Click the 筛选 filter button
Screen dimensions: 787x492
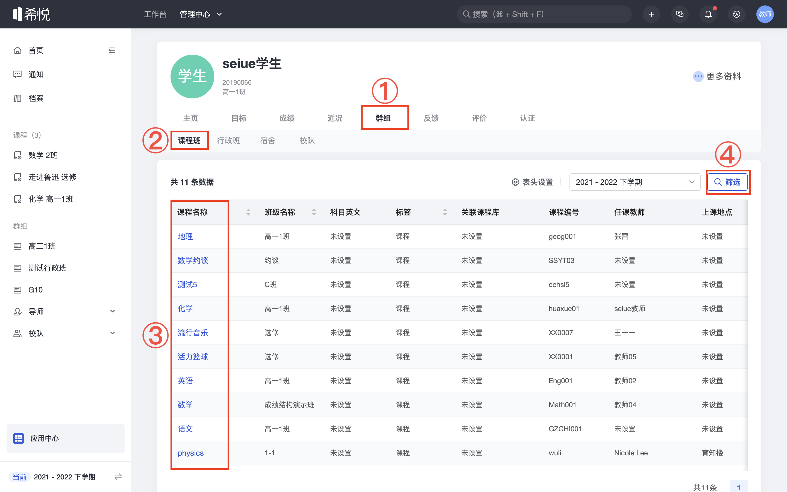[x=728, y=182]
